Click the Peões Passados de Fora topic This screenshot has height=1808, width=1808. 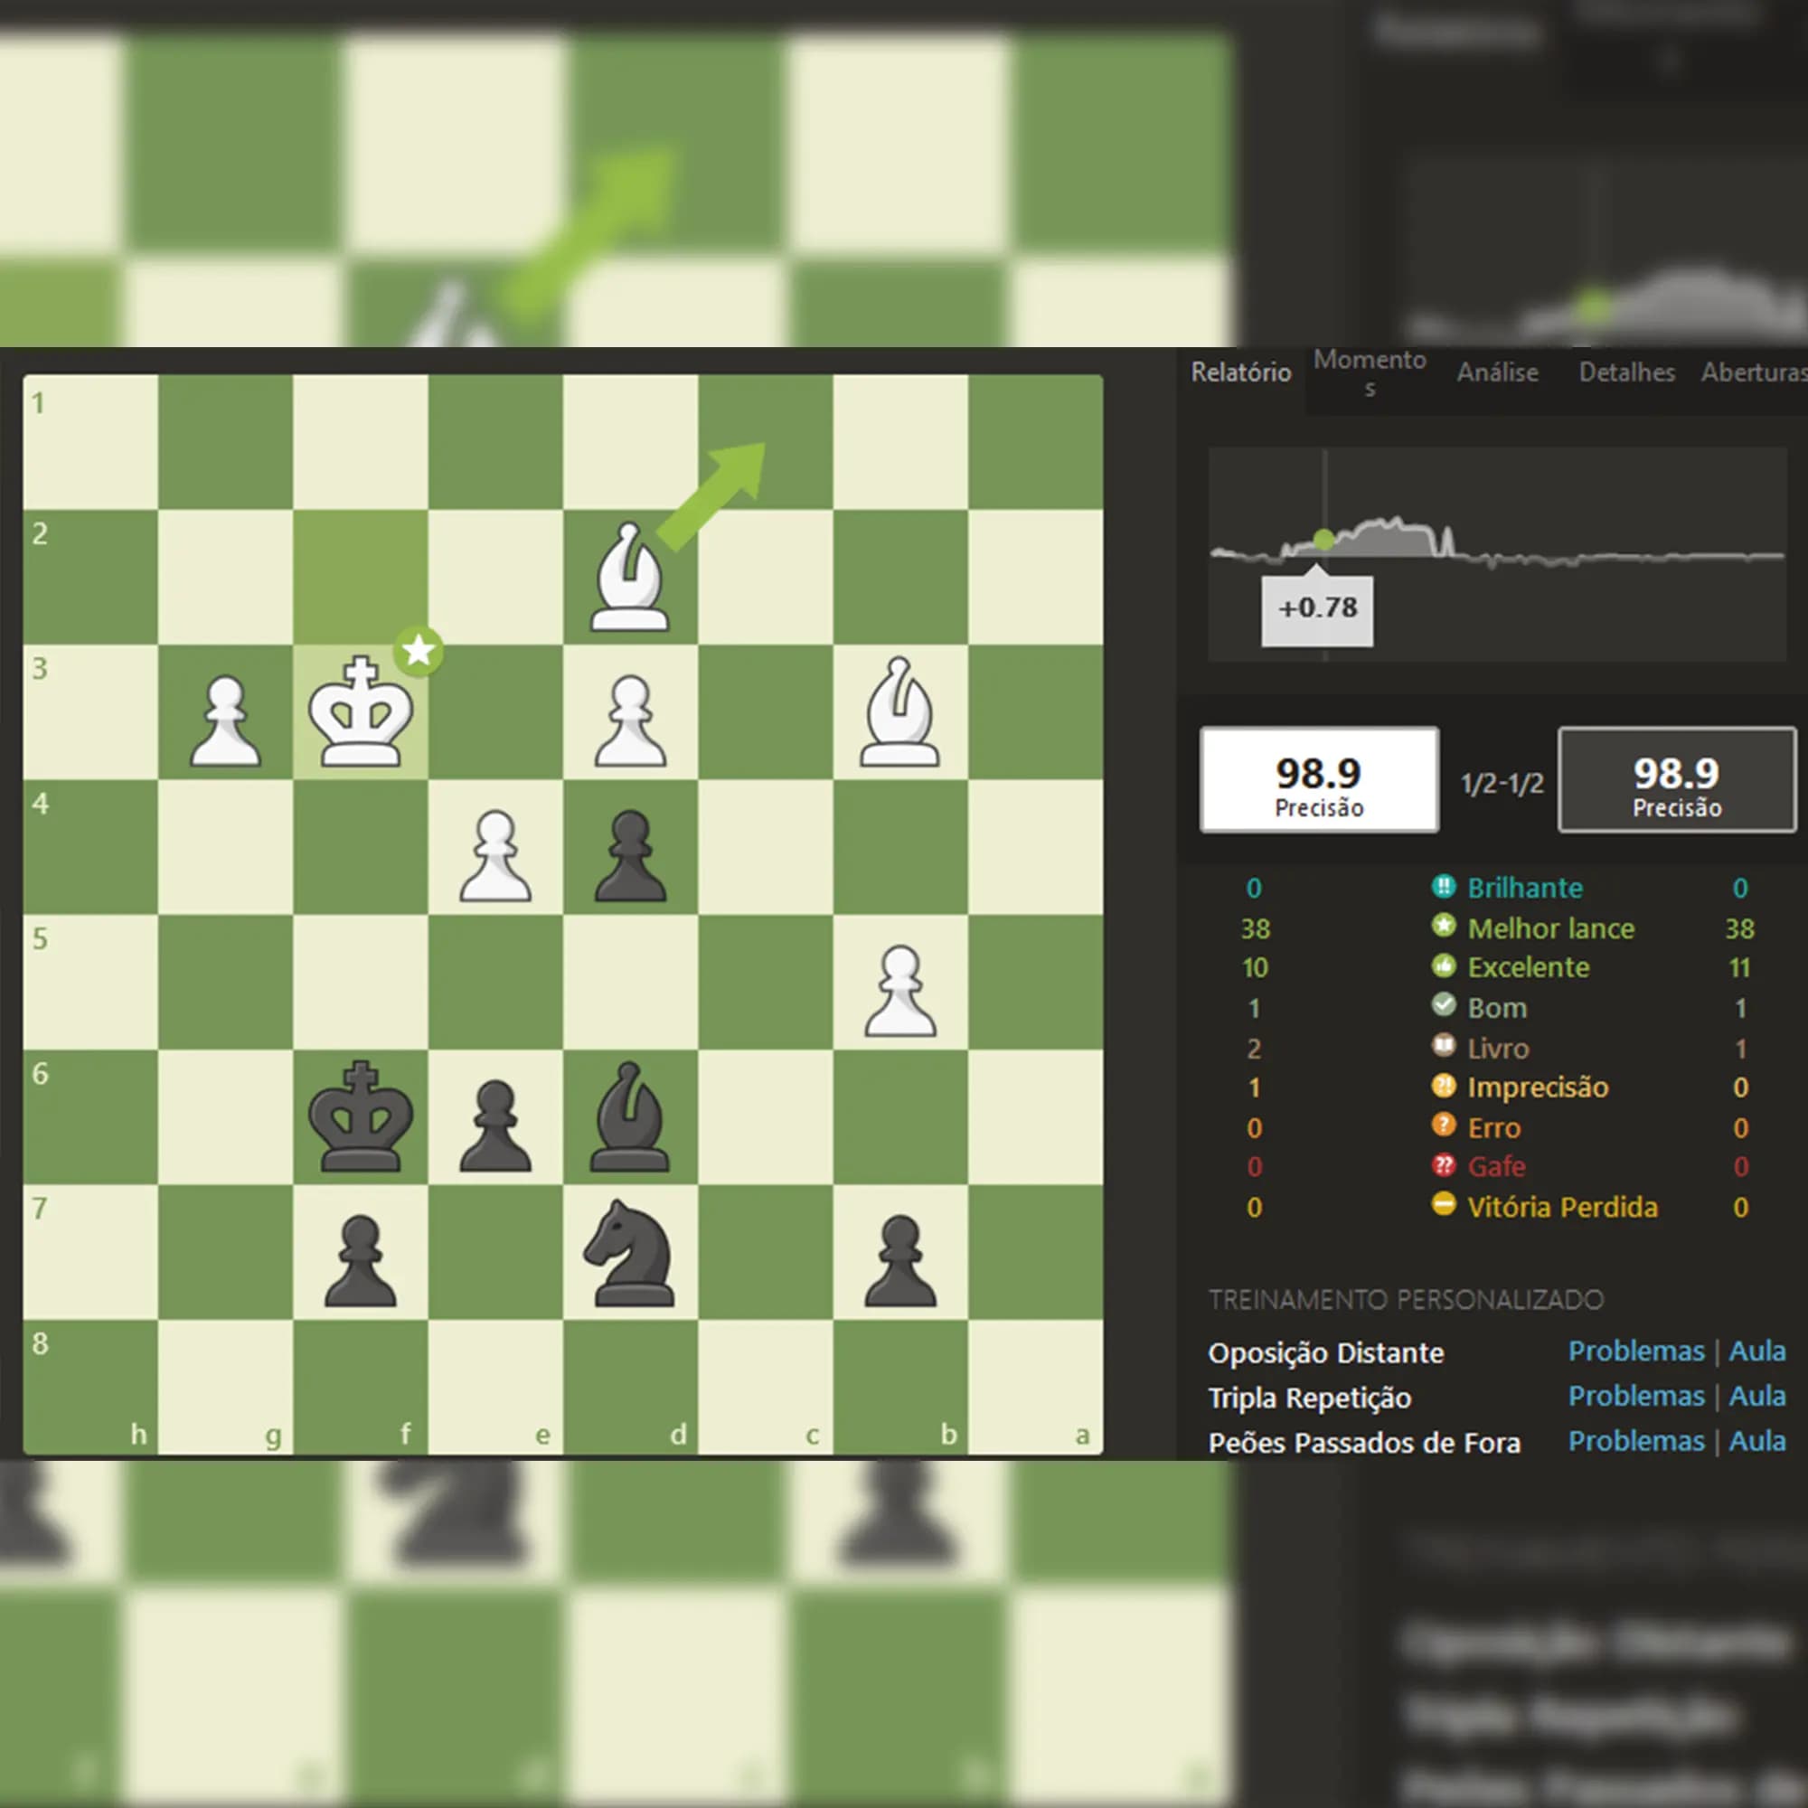click(x=1363, y=1442)
